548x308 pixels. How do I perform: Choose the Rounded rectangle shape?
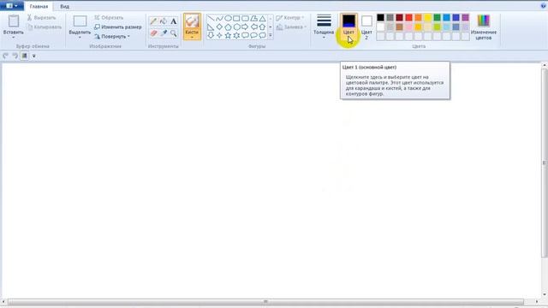point(245,18)
